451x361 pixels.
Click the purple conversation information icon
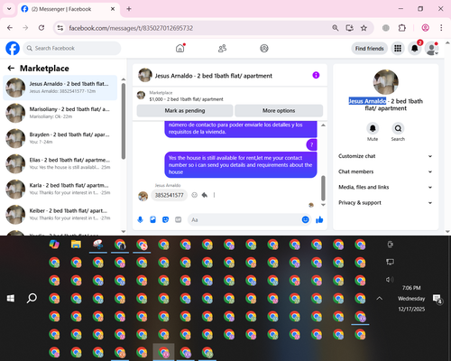point(316,75)
